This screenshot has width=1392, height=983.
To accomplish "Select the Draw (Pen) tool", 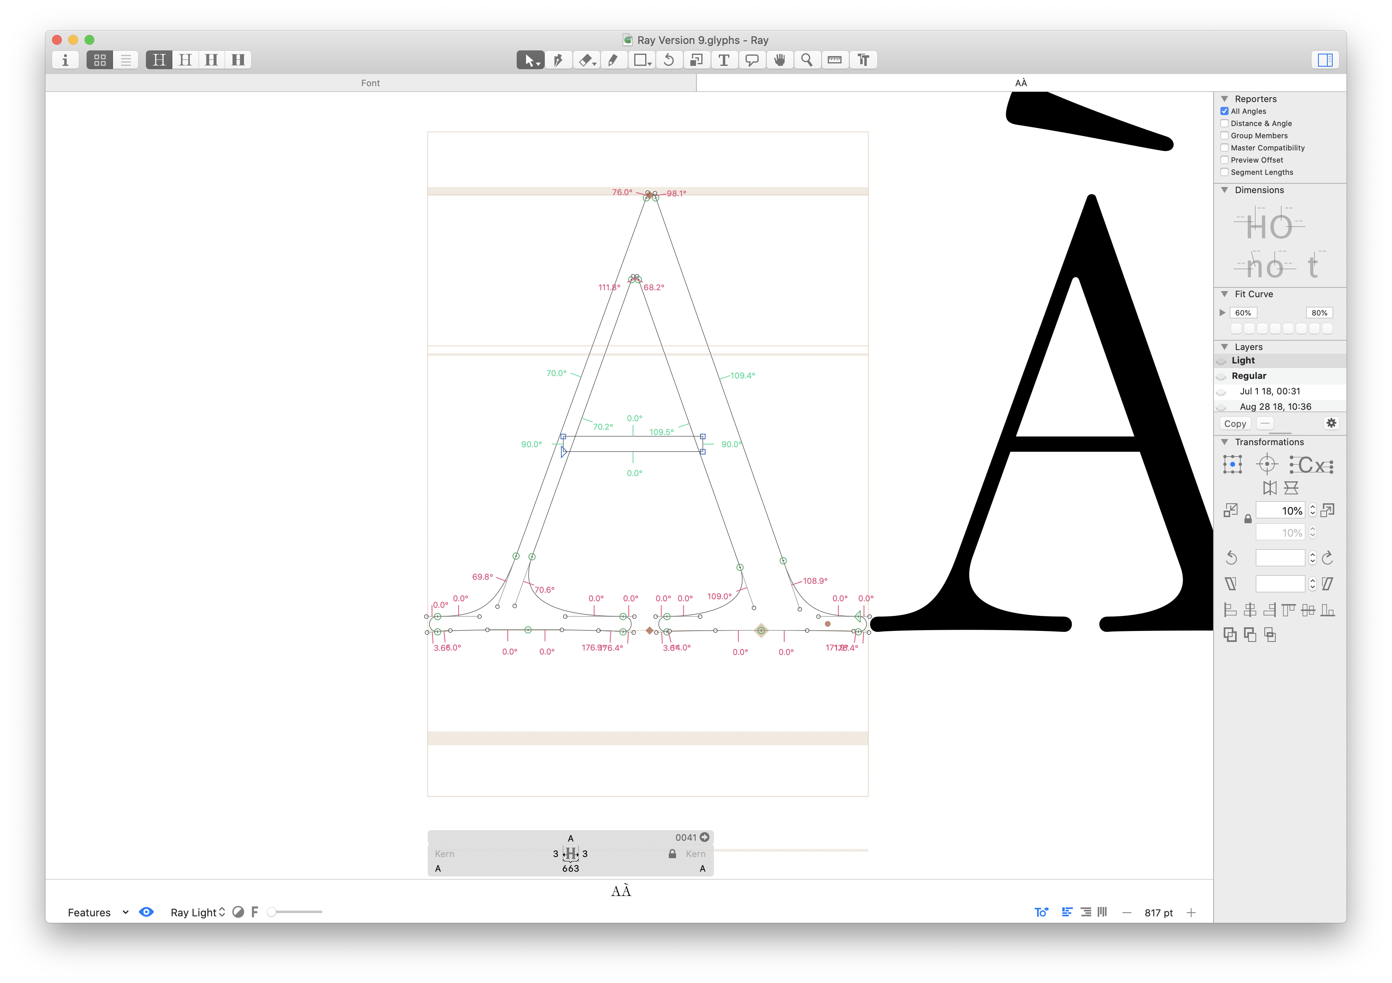I will (x=558, y=60).
